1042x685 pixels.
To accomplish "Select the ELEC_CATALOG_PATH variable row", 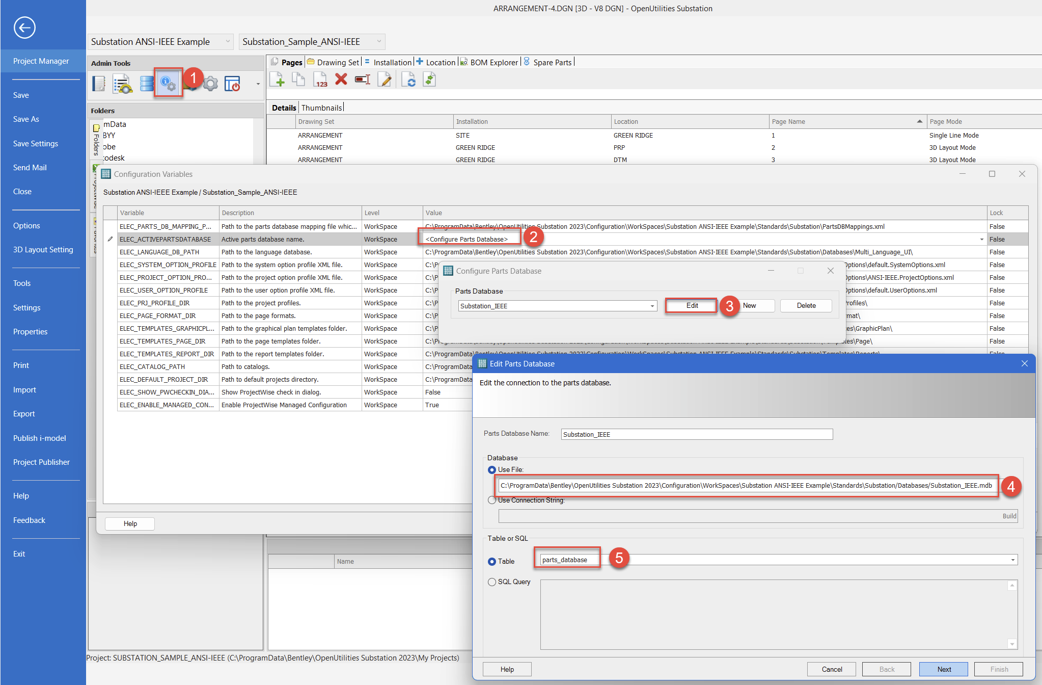I will (x=288, y=367).
